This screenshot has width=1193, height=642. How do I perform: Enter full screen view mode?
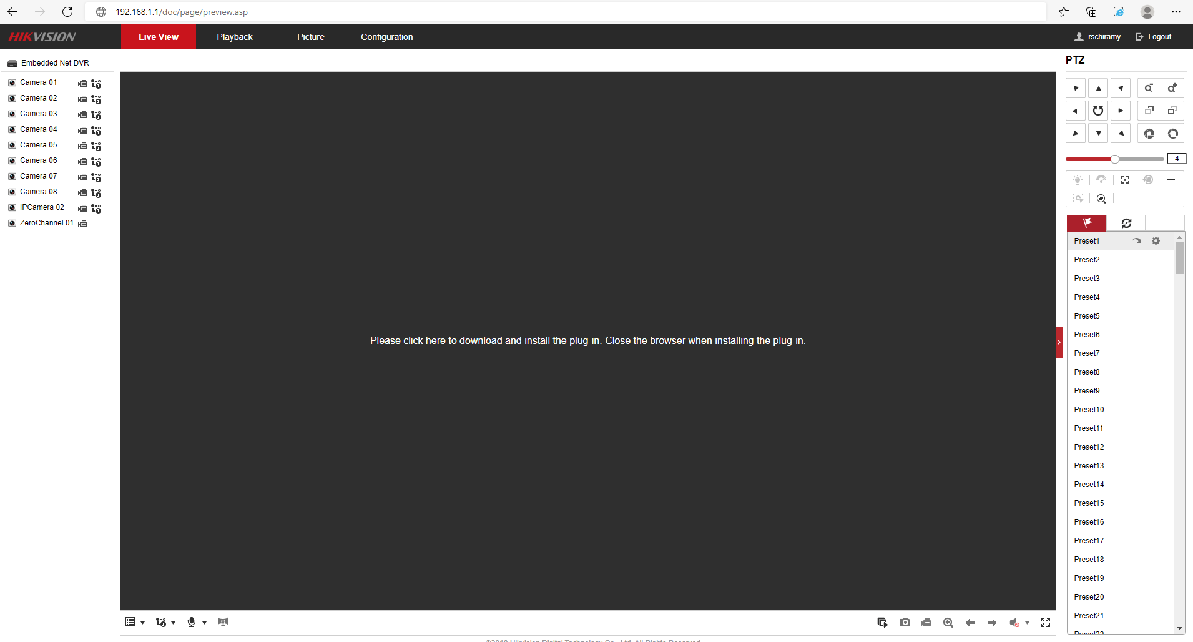(x=1045, y=622)
